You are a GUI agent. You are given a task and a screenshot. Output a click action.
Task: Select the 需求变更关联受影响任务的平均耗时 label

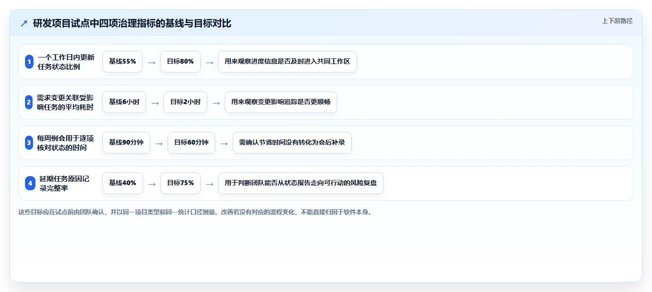(x=65, y=102)
